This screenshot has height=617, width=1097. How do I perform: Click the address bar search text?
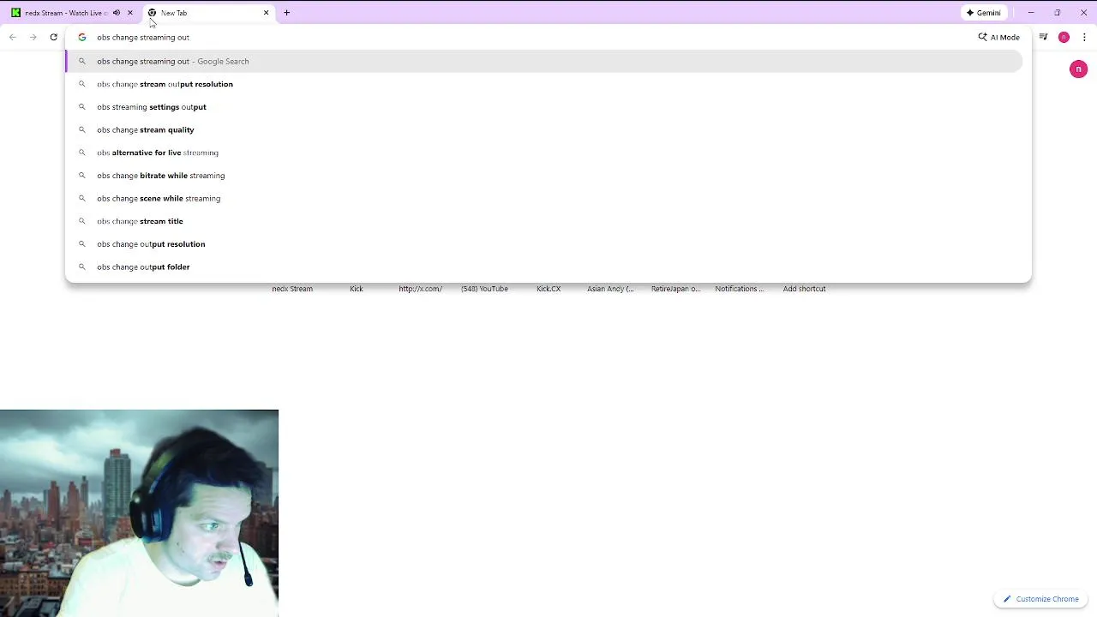(x=143, y=38)
